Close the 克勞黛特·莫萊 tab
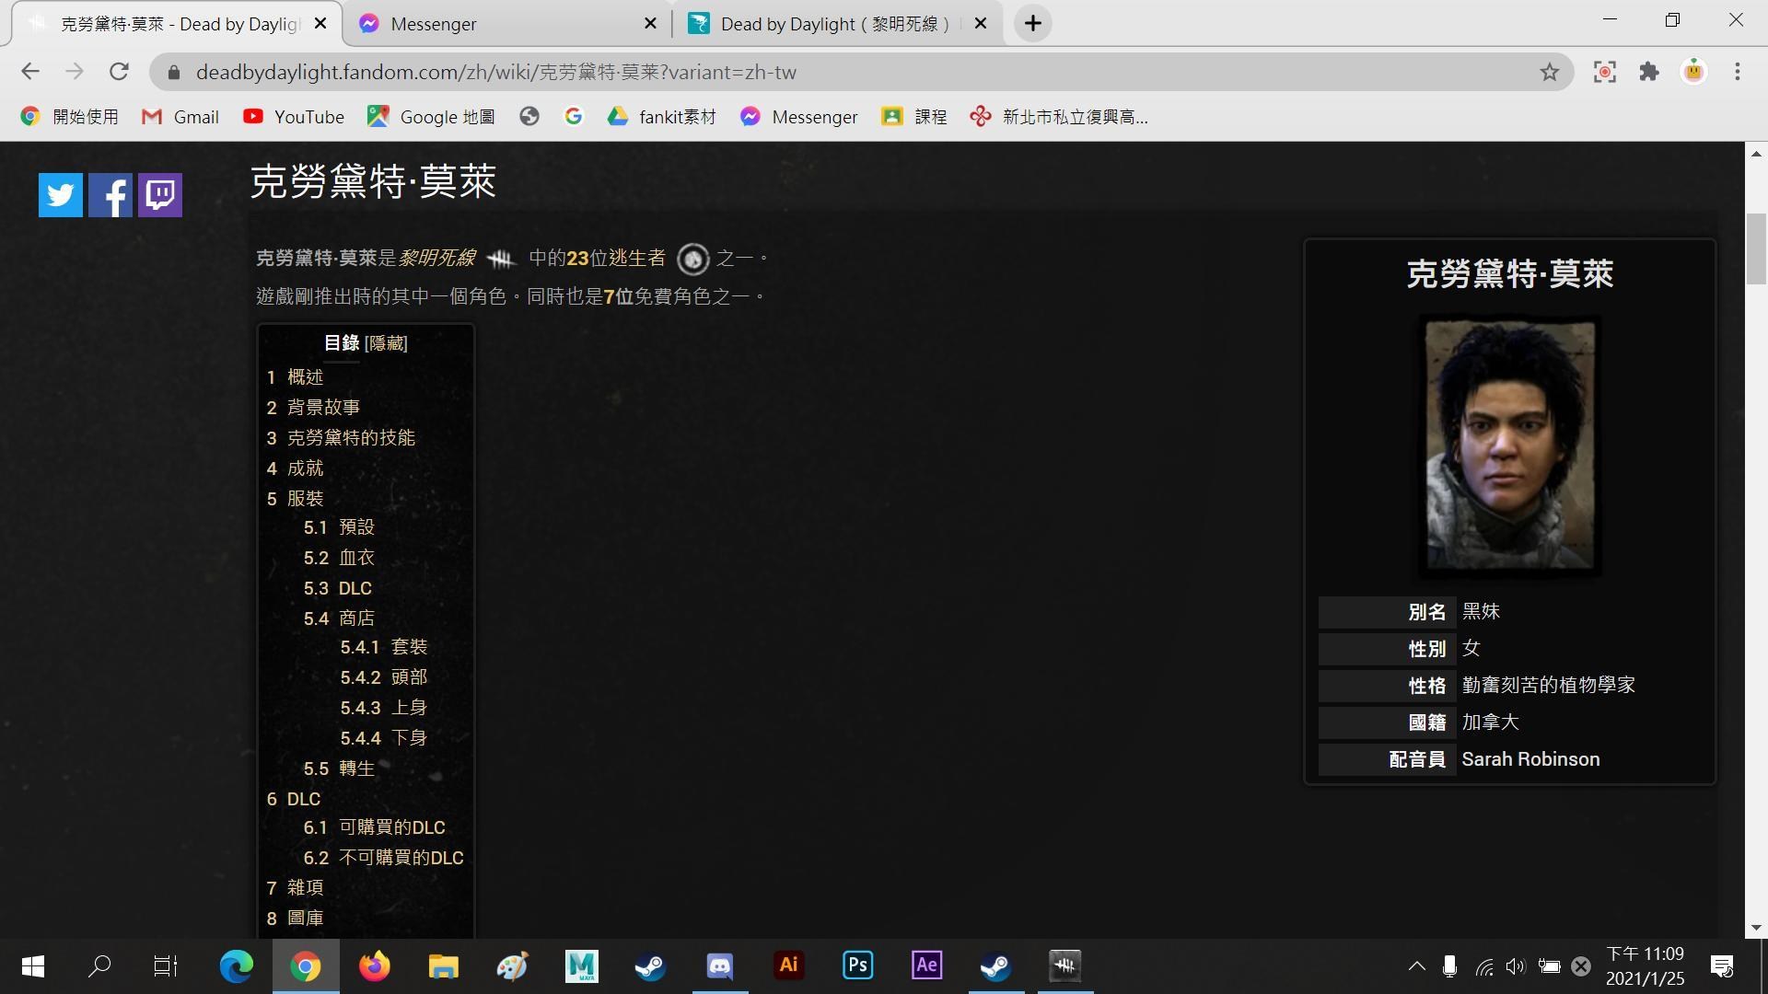 [320, 24]
